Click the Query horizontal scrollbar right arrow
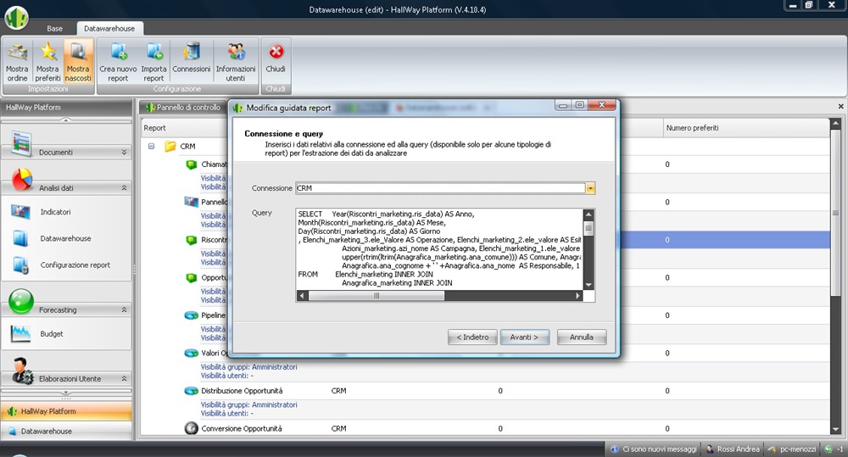Image resolution: width=848 pixels, height=457 pixels. [577, 296]
